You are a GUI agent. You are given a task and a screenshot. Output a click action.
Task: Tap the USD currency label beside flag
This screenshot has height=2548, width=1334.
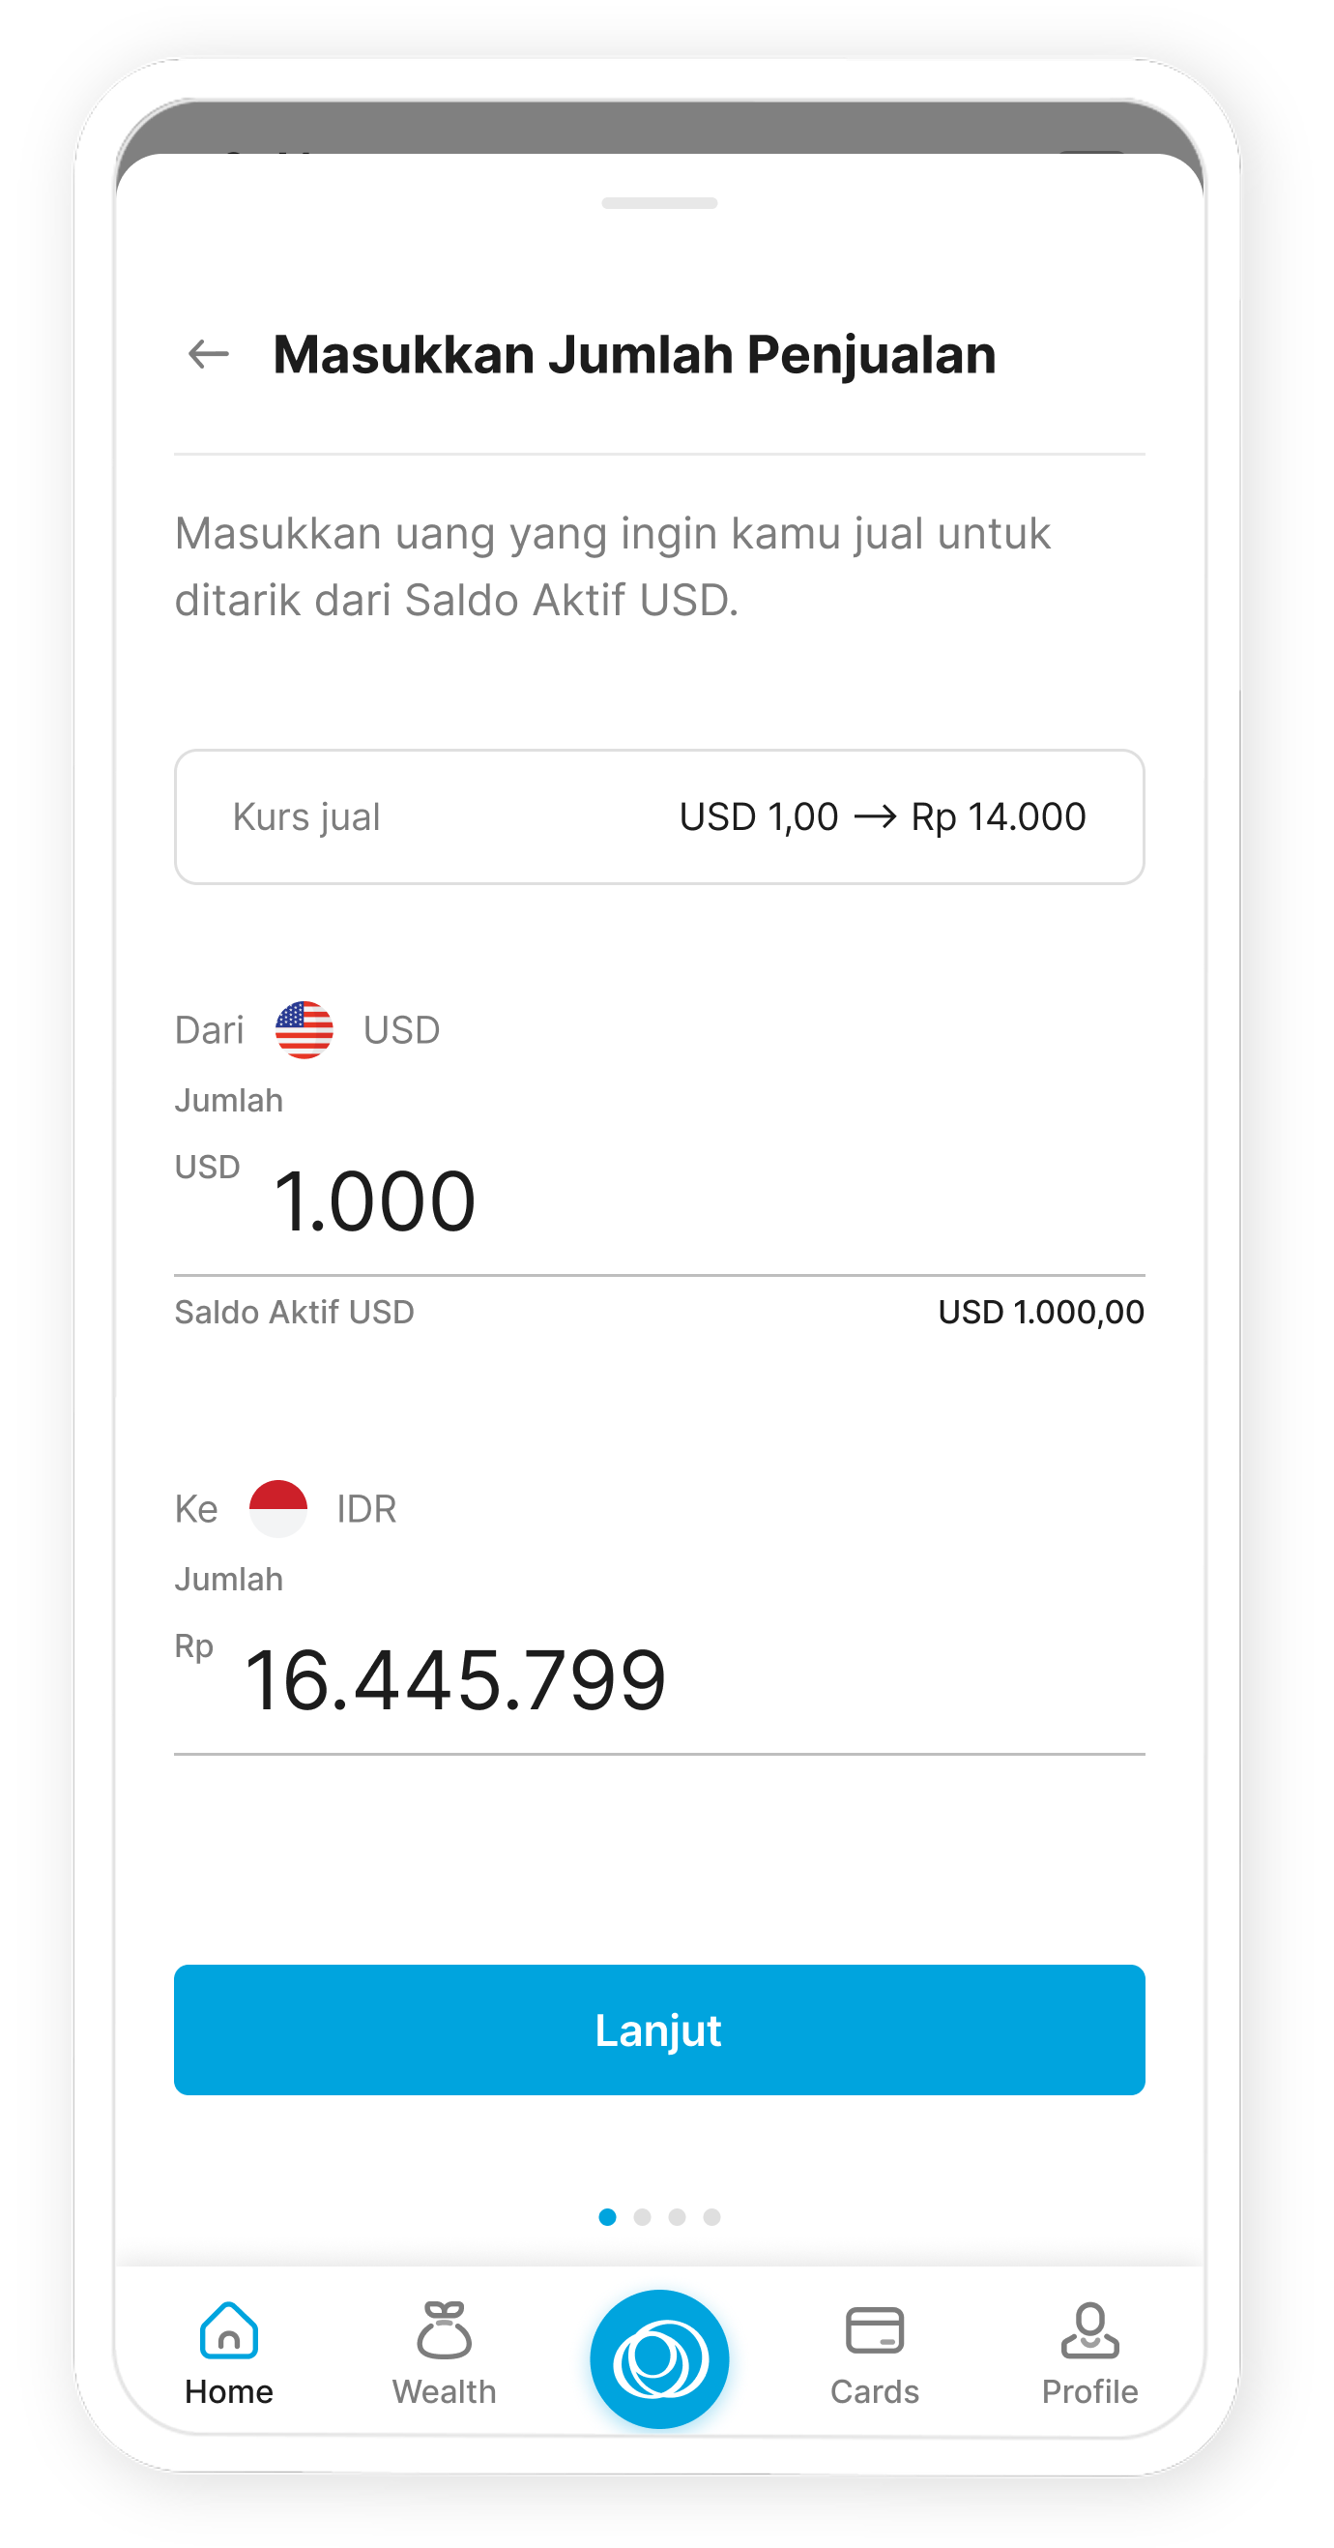point(401,1030)
